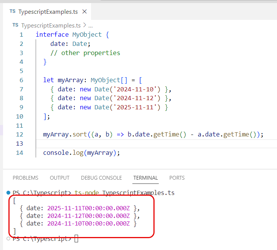Viewport: 277px width, 250px height.
Task: Click terminal output 2024-11-10T00:00:00.000Z
Action: [x=88, y=224]
